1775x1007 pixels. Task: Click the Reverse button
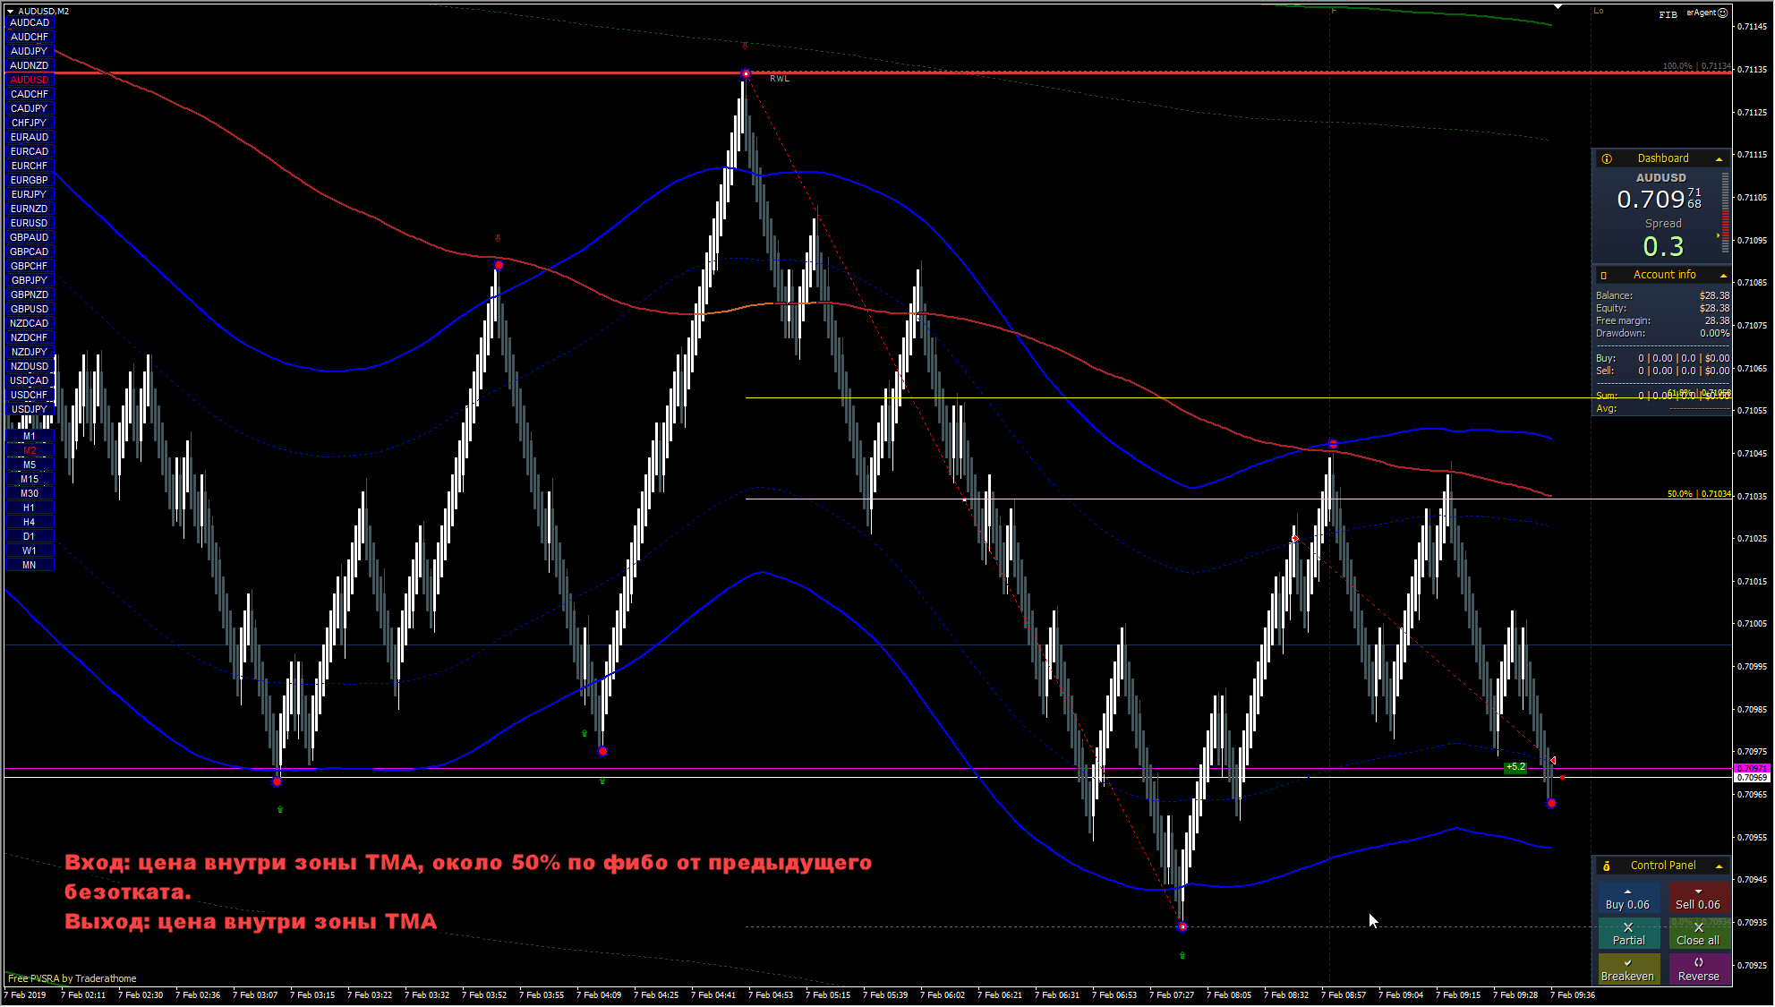tap(1698, 969)
